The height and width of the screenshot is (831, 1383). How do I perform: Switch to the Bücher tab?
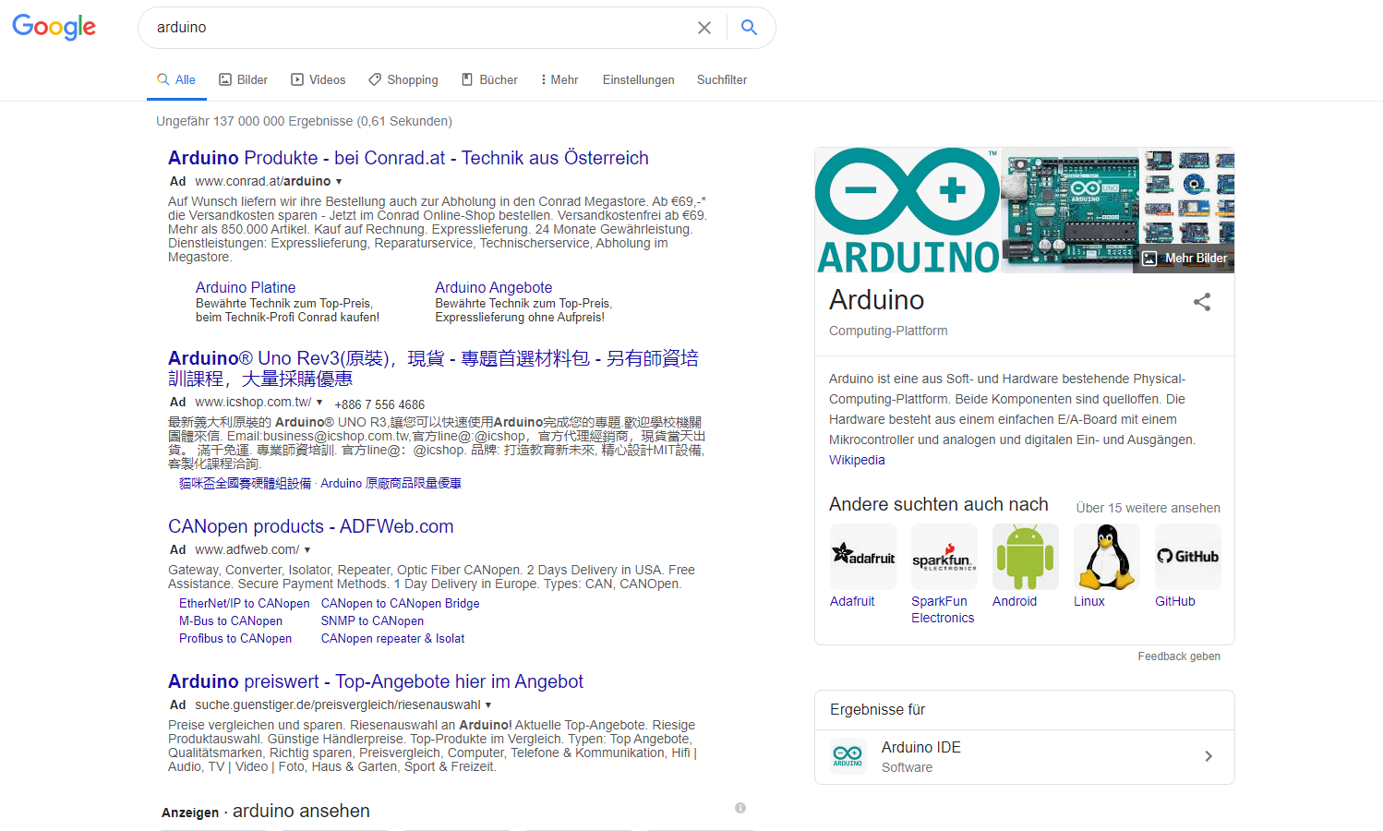(x=490, y=80)
